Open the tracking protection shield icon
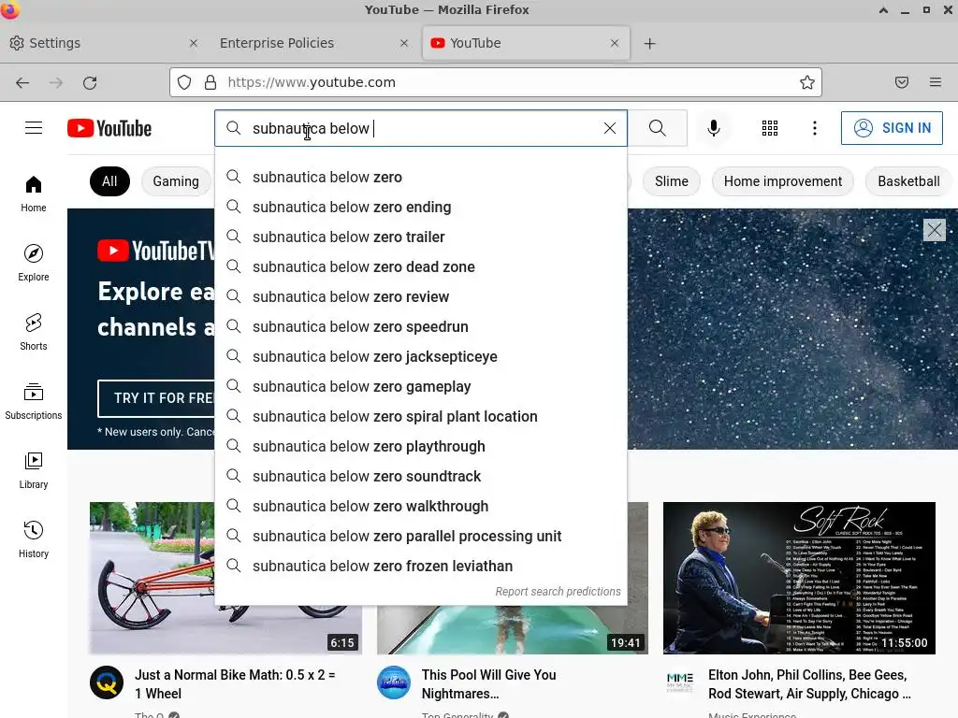The width and height of the screenshot is (958, 718). (x=184, y=82)
